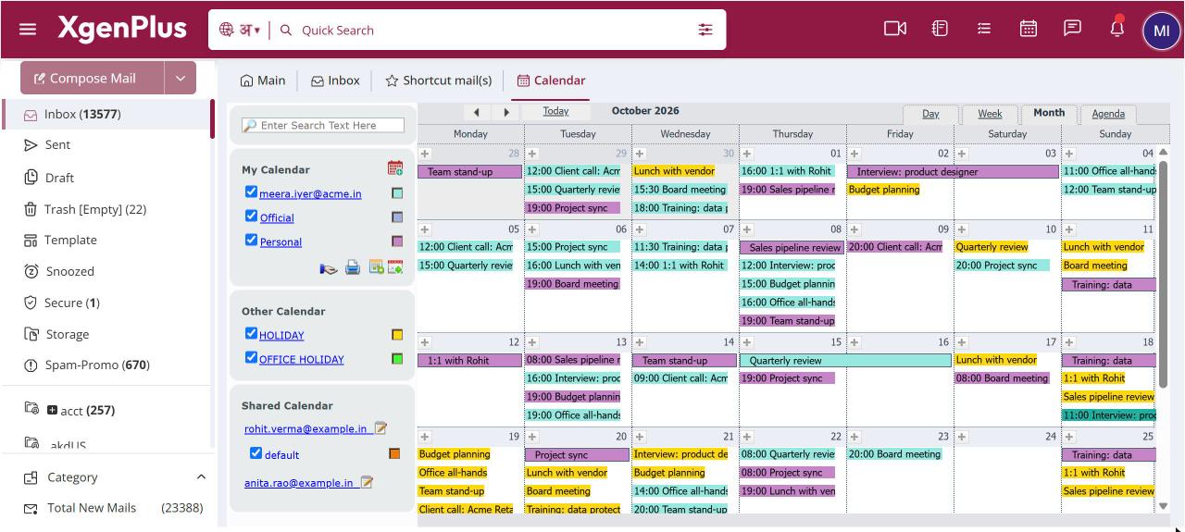Toggle the default shared calendar checkbox
This screenshot has height=532, width=1185.
pos(256,453)
